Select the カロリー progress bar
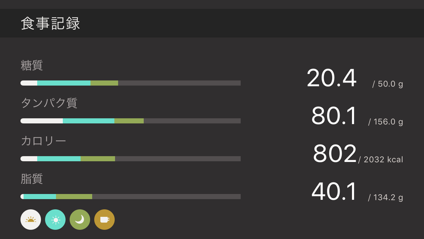424x239 pixels. (x=130, y=159)
